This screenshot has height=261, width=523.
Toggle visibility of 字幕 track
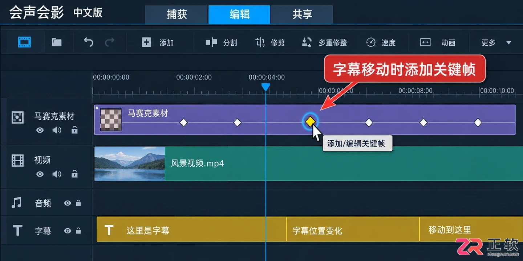coord(68,231)
